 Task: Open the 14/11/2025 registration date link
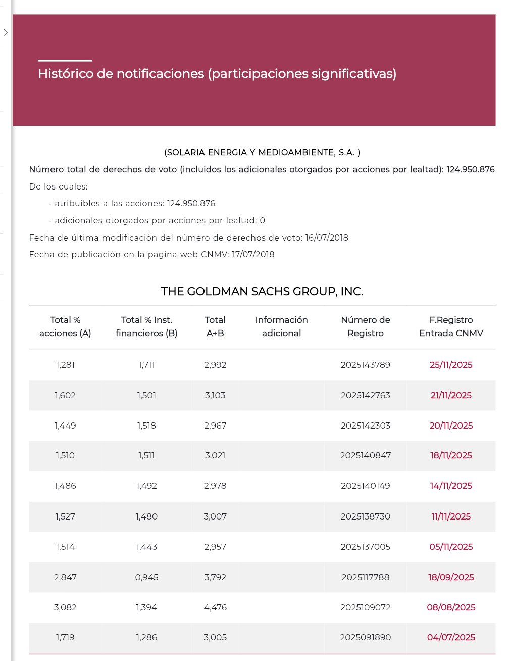(451, 486)
